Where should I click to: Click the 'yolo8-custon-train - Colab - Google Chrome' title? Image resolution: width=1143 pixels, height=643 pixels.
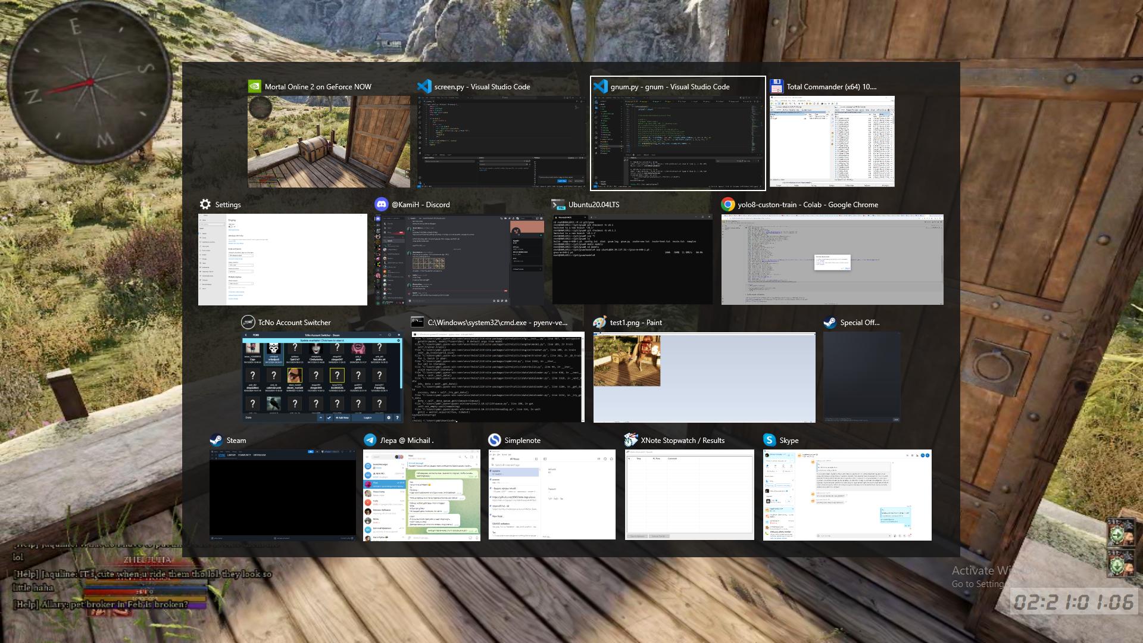click(808, 205)
